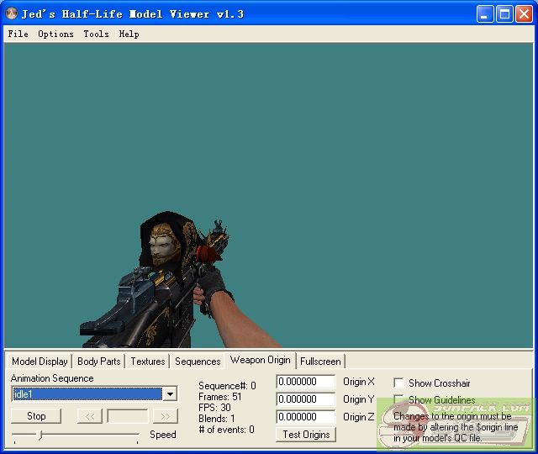The image size is (538, 454).
Task: Enable the Show Crosshair checkbox
Action: click(x=399, y=383)
